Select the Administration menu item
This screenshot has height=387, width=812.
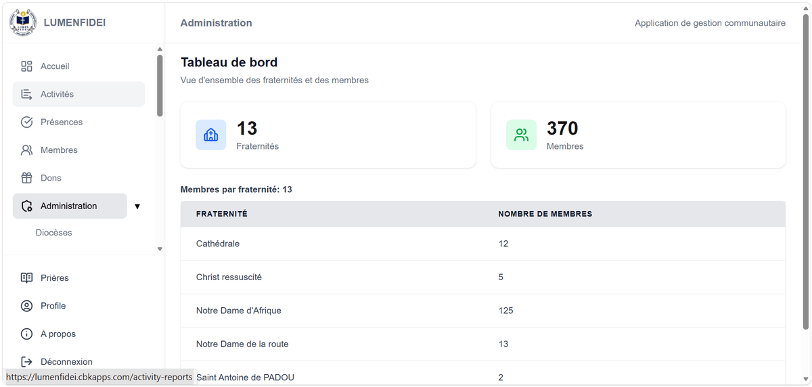click(70, 206)
